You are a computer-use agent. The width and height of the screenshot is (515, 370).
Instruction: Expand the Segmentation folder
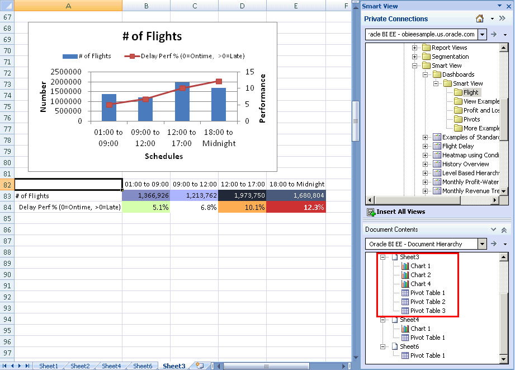pos(414,57)
